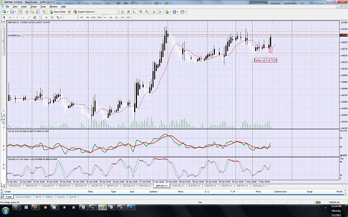Click the Enter at 1.67118 label
This screenshot has height=217, width=348.
(x=266, y=60)
